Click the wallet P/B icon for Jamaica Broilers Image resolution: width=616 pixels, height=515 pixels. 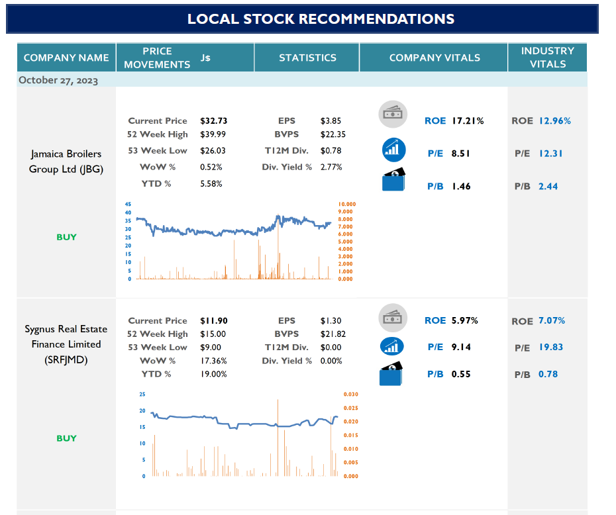(x=393, y=180)
